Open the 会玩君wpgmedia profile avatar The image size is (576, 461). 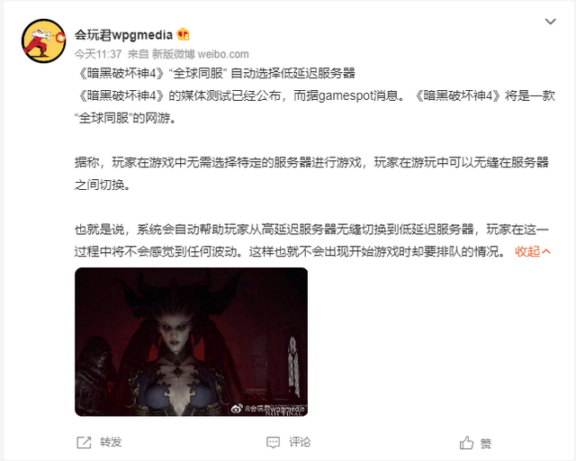[x=44, y=41]
